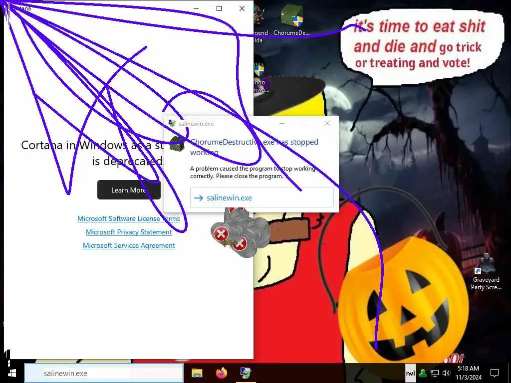Open the network tray icon
This screenshot has width=511, height=383.
click(x=435, y=373)
